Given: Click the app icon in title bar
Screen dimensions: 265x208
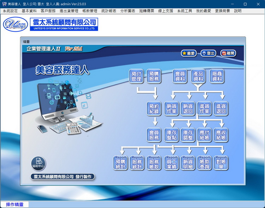Looking at the screenshot, I should pyautogui.click(x=4, y=4).
